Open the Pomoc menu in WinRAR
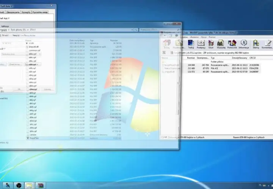 coord(212,37)
